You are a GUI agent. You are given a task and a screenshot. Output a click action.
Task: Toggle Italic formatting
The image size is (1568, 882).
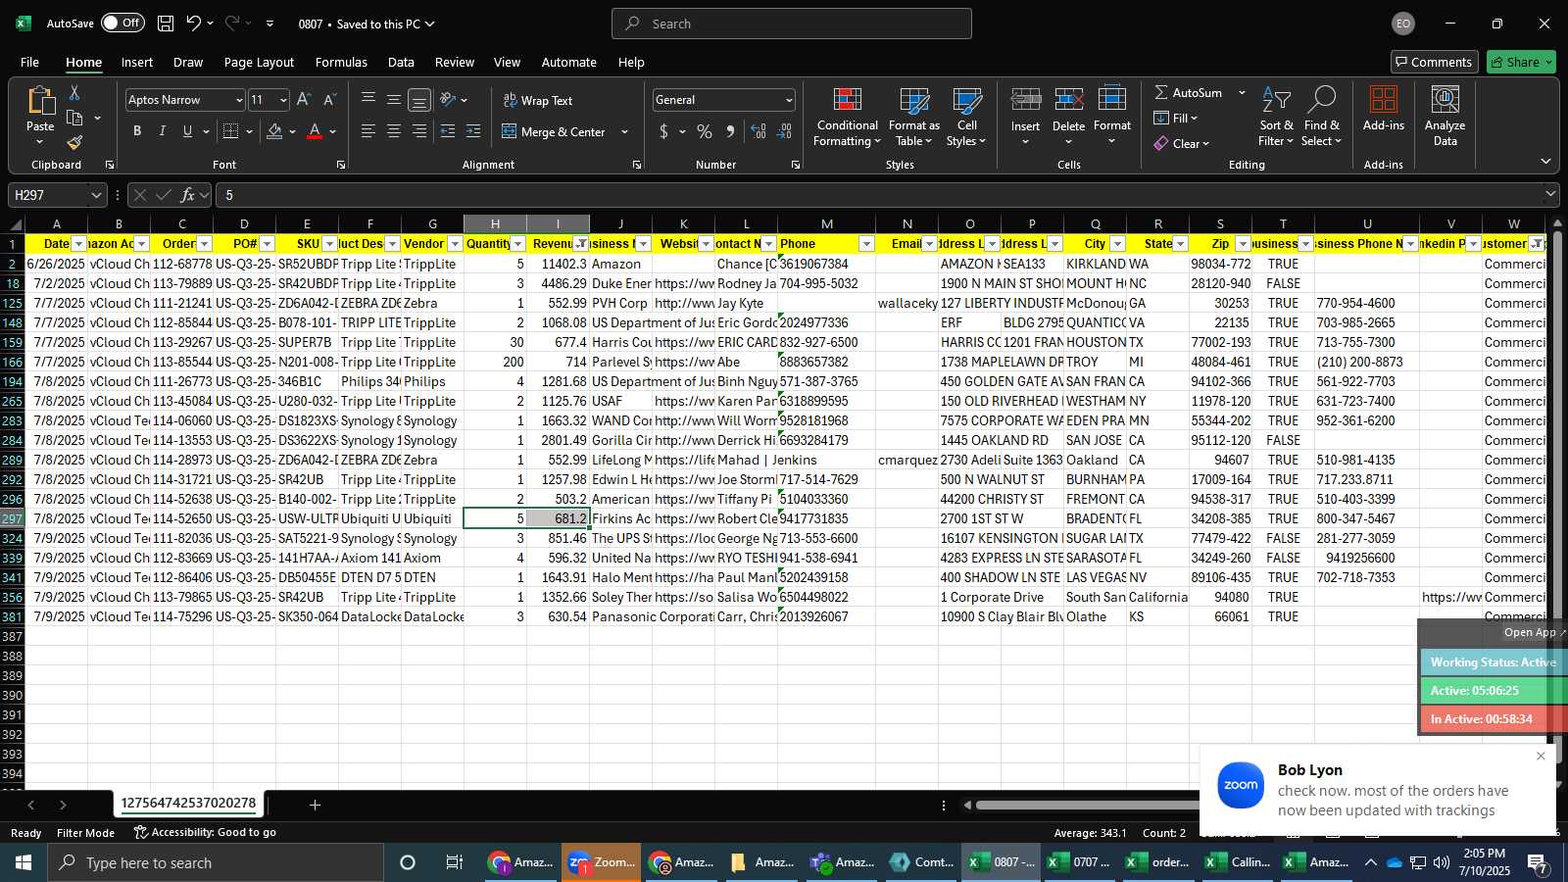pyautogui.click(x=163, y=131)
